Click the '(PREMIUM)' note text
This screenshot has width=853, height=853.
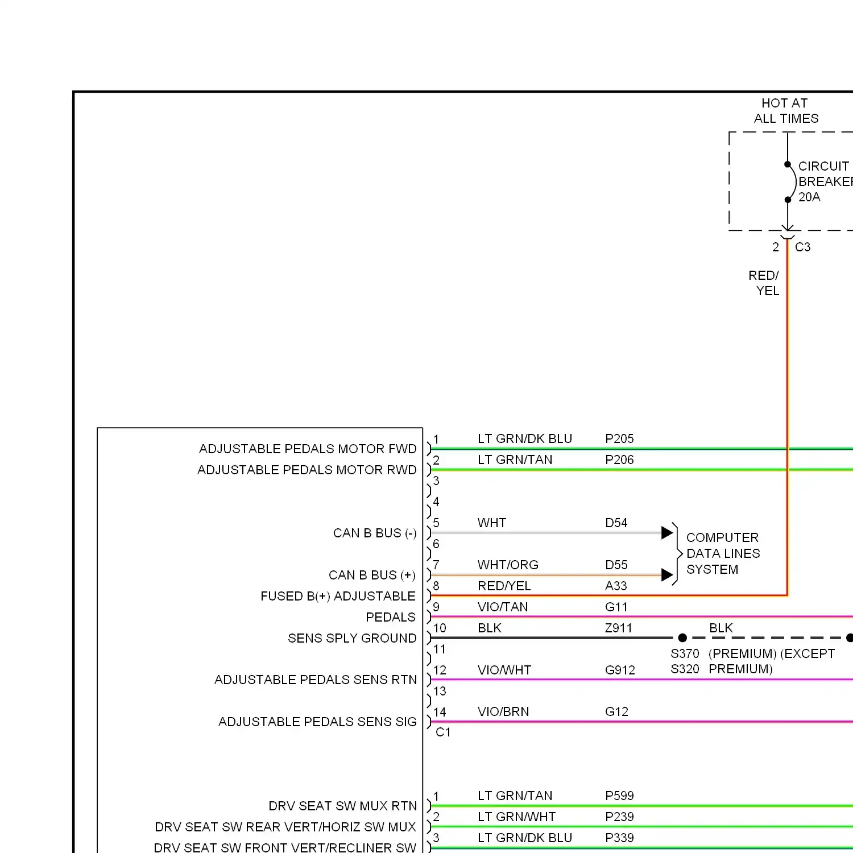[x=743, y=653]
